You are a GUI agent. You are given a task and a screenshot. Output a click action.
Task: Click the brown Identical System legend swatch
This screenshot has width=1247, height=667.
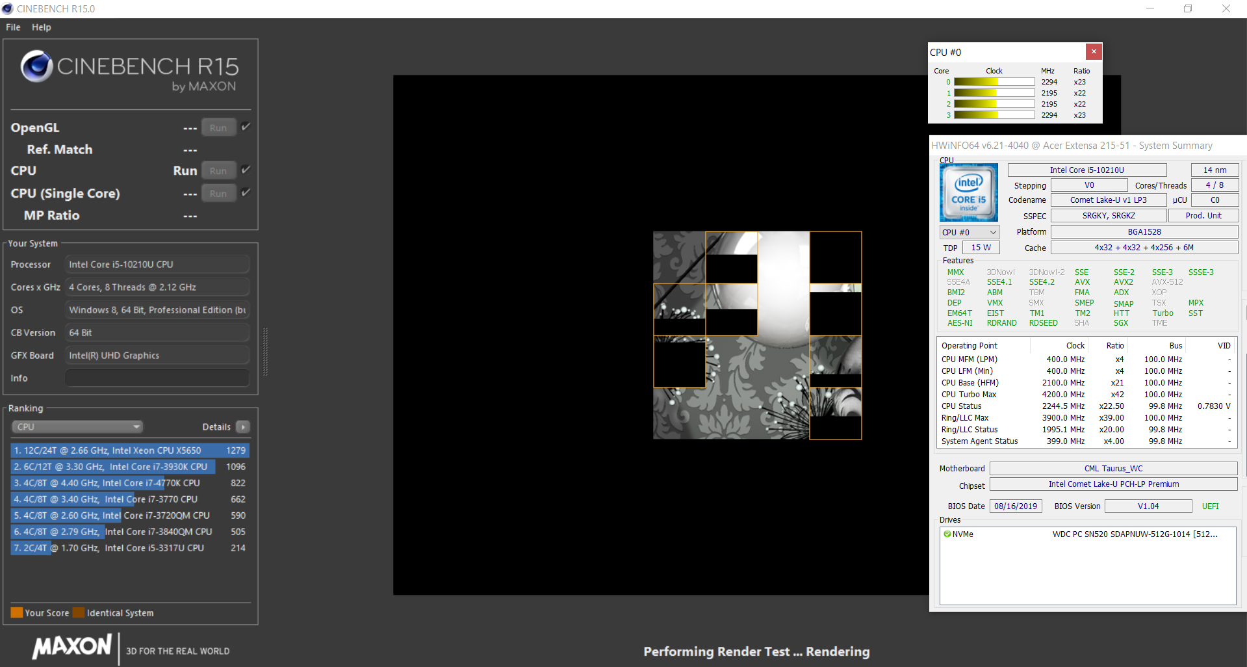(x=79, y=612)
